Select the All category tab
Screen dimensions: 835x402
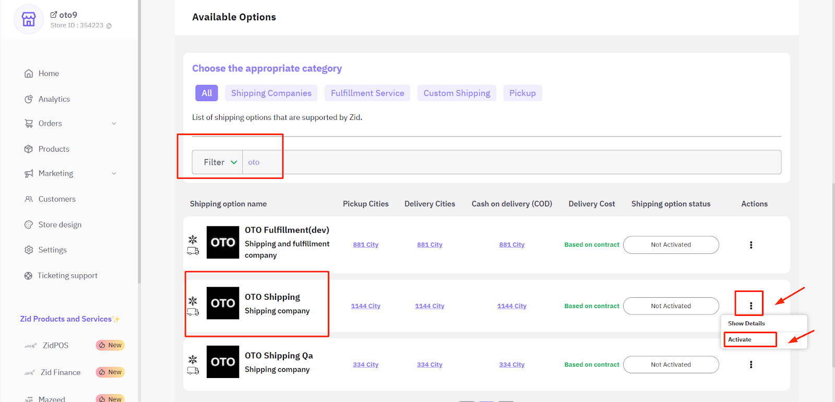207,93
